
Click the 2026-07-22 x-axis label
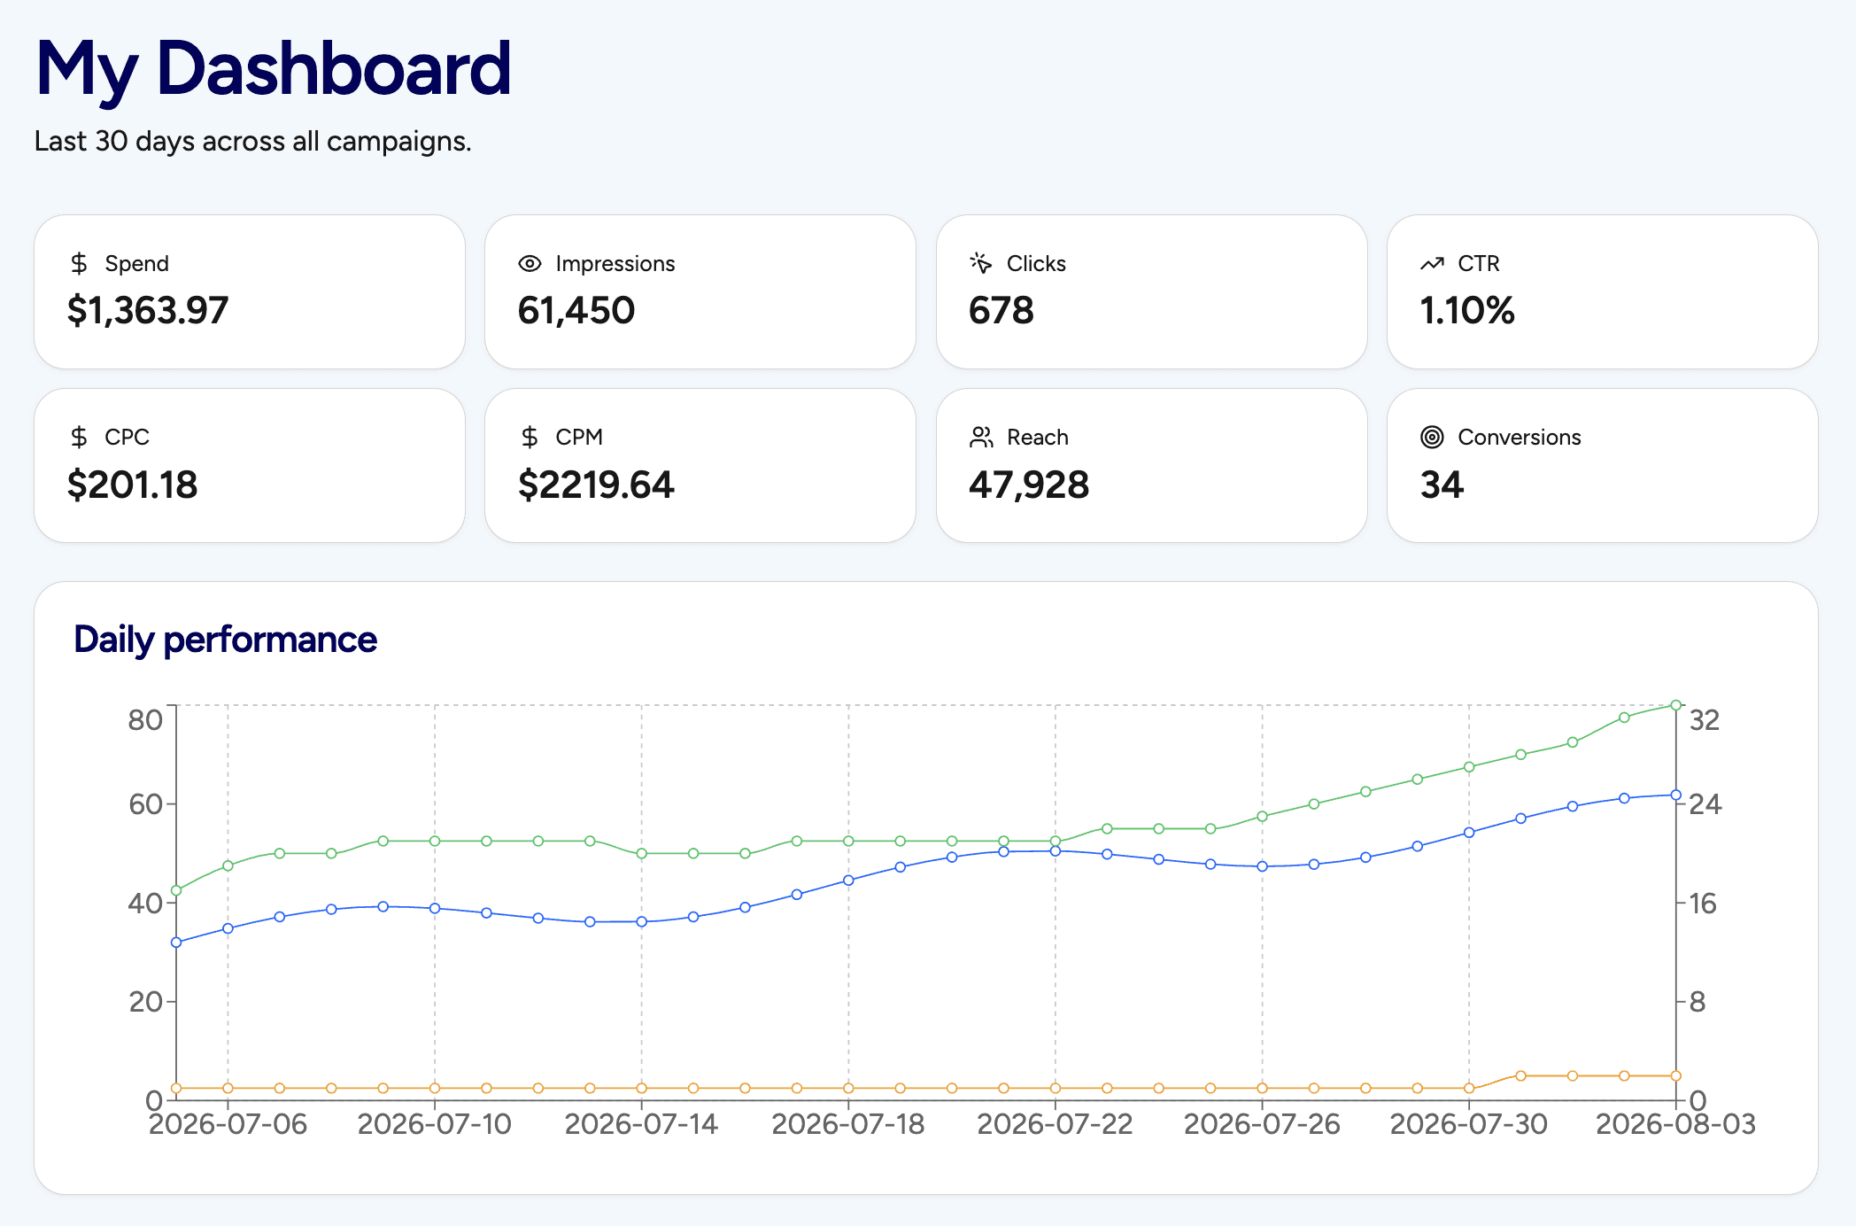pos(1056,1125)
